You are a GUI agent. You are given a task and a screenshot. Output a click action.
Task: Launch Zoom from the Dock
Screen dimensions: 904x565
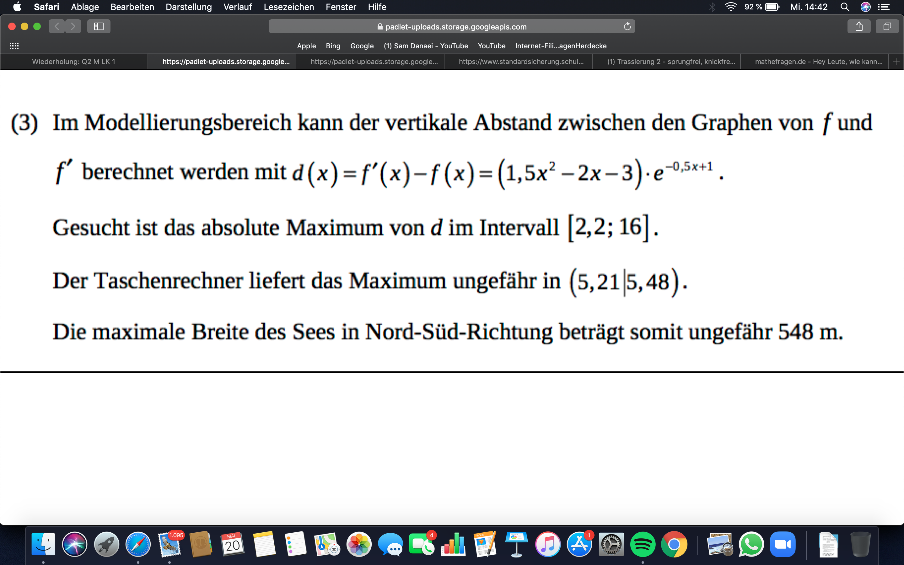pos(783,544)
